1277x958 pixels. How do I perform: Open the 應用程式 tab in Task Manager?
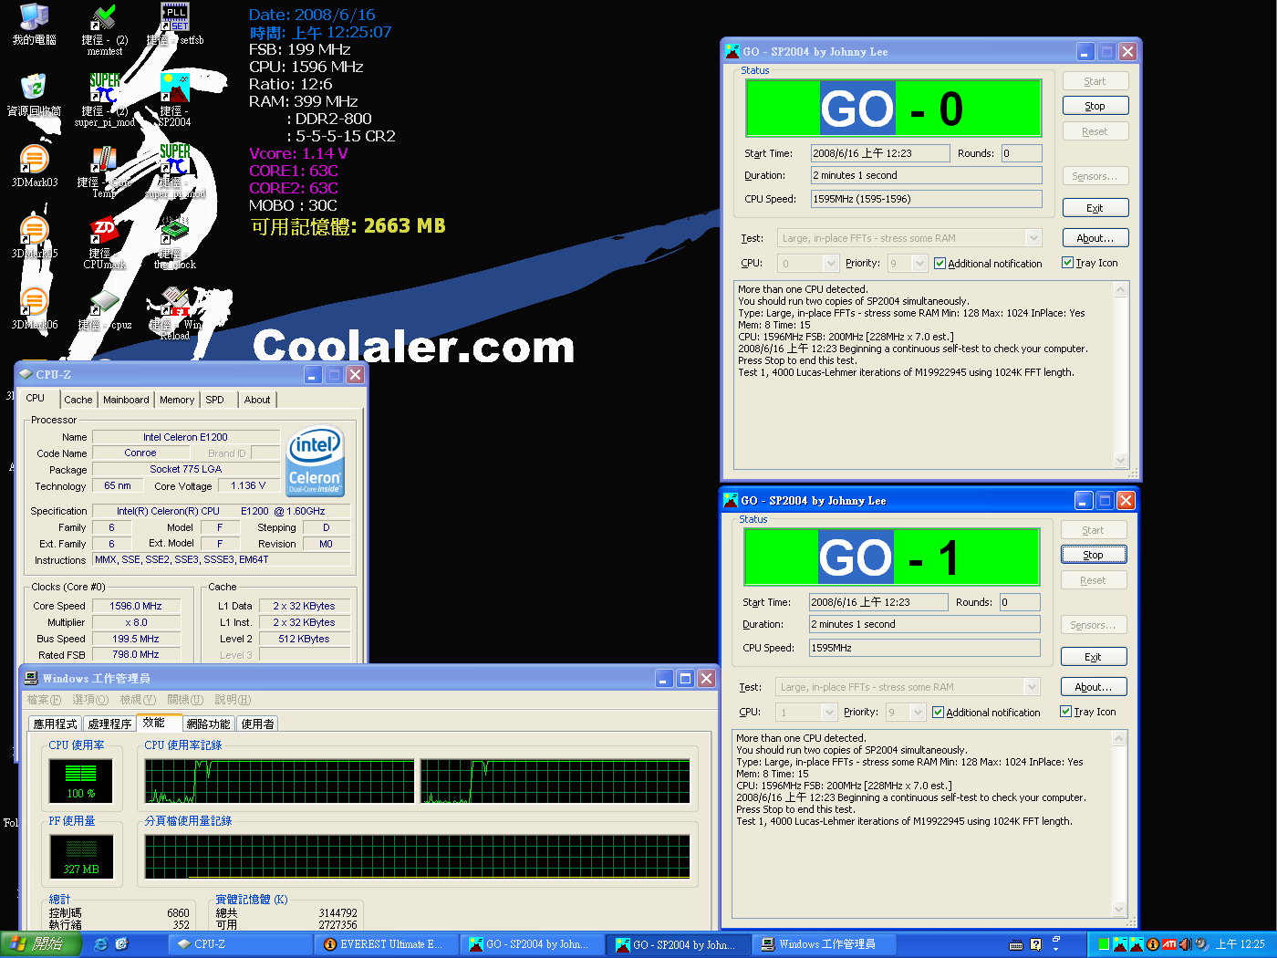tap(56, 724)
